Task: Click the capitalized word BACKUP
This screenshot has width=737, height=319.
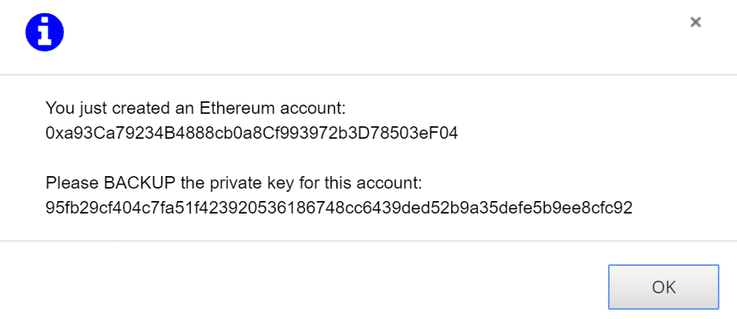Action: pos(141,182)
